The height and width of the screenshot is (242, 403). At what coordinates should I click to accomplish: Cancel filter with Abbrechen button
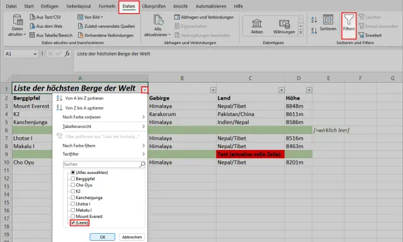coord(132,237)
